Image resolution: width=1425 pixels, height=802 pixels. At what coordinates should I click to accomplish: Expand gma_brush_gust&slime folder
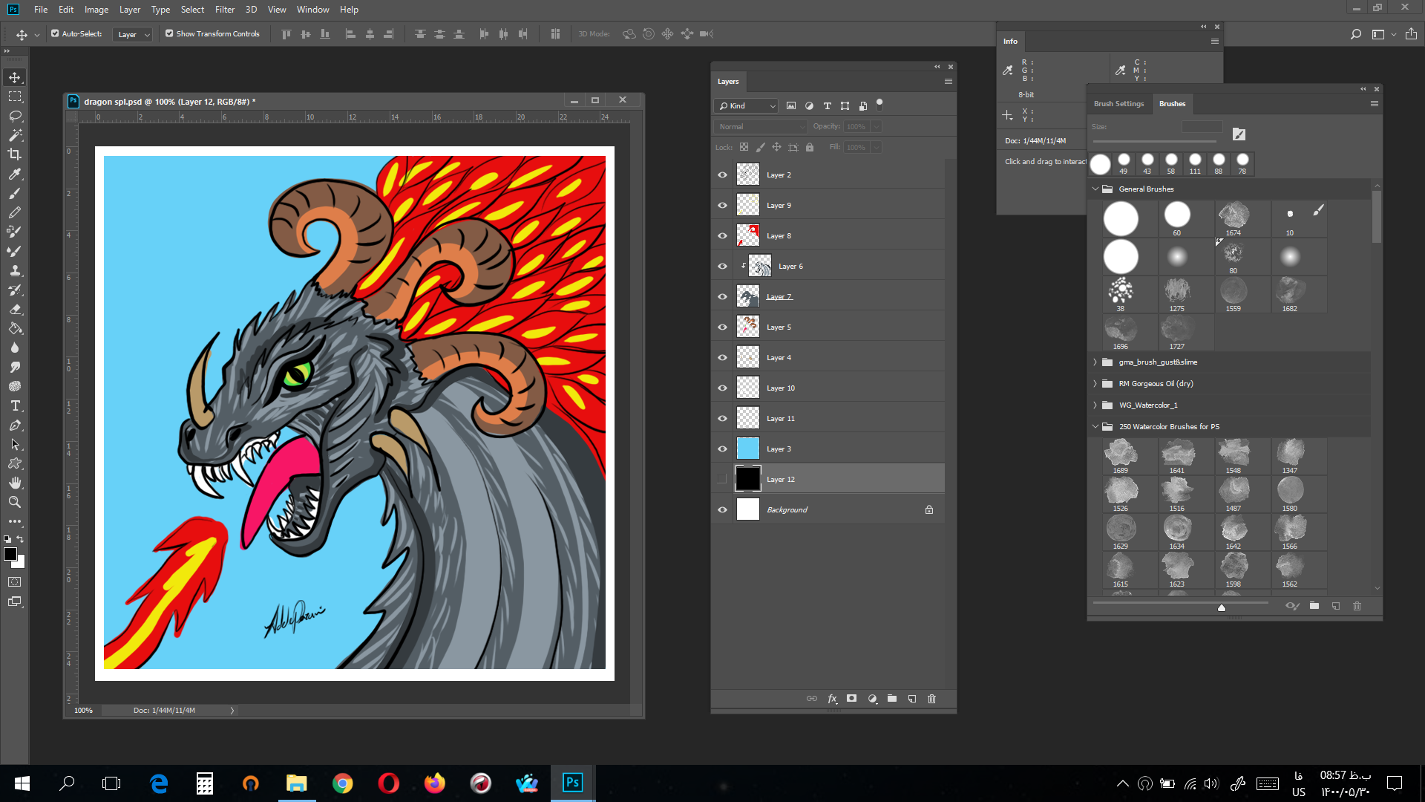click(1095, 362)
